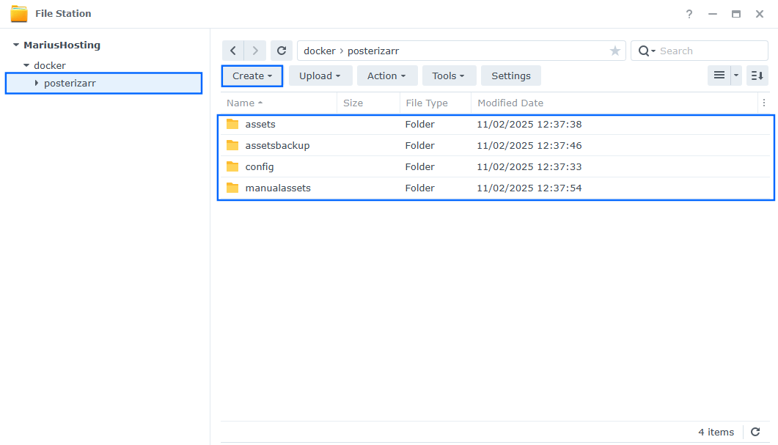Open the search scope magnifier dropdown
The width and height of the screenshot is (778, 445).
point(645,50)
